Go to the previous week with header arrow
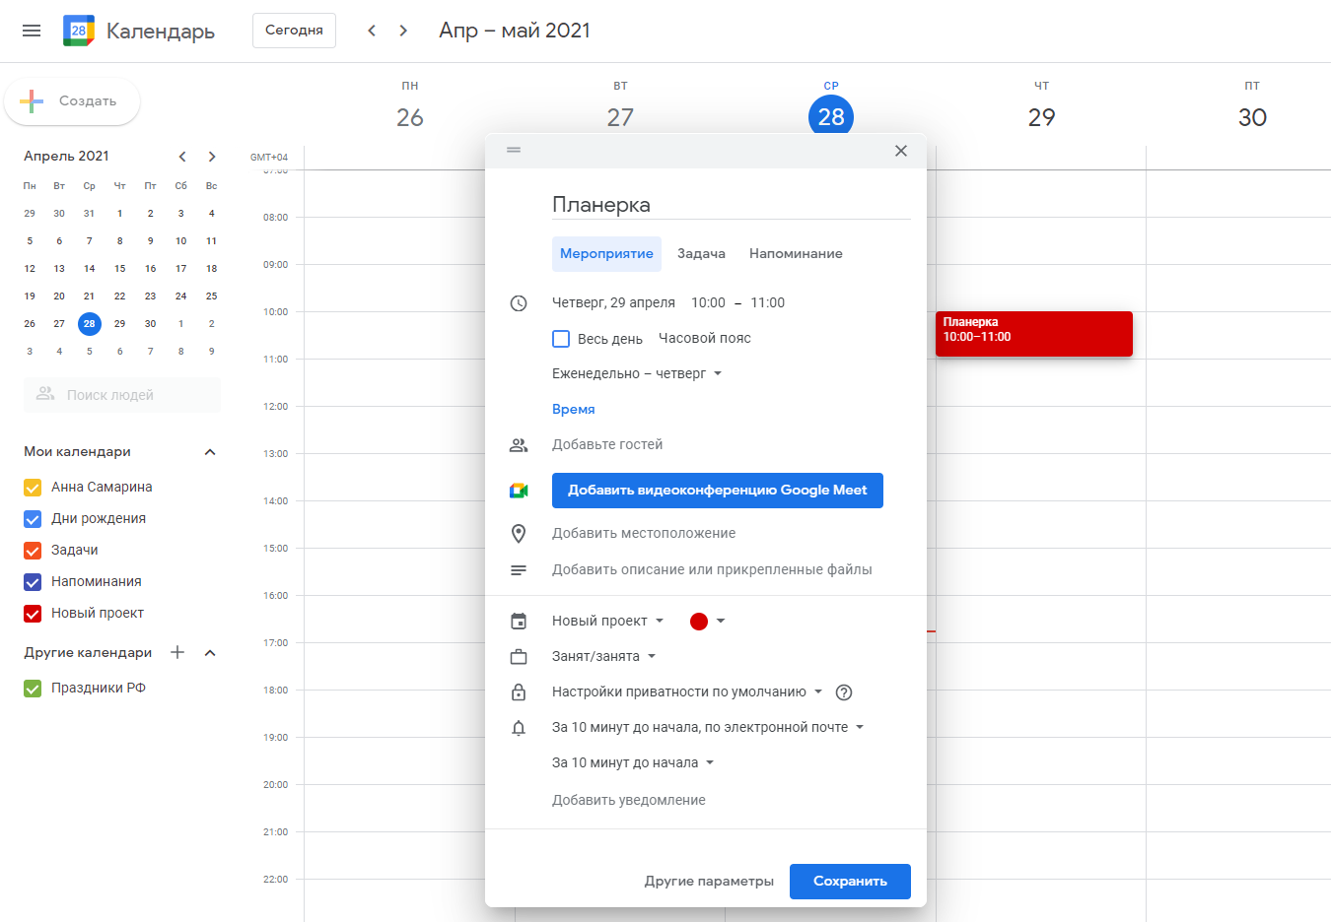Screen dimensions: 1331x922 [372, 31]
